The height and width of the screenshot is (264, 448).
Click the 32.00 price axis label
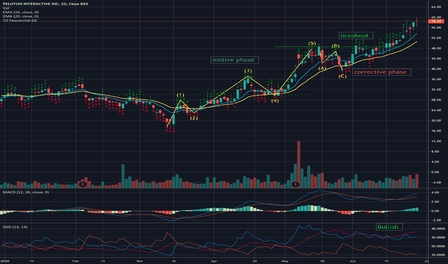[x=436, y=90]
